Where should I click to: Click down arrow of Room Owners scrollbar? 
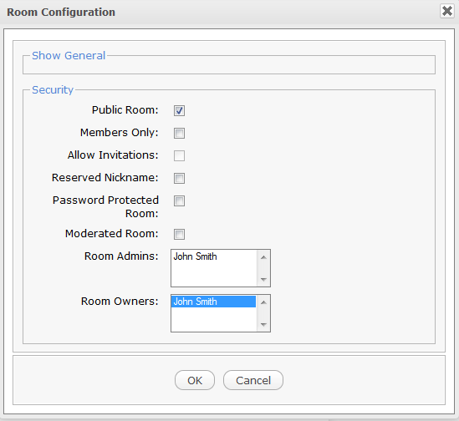pos(263,324)
